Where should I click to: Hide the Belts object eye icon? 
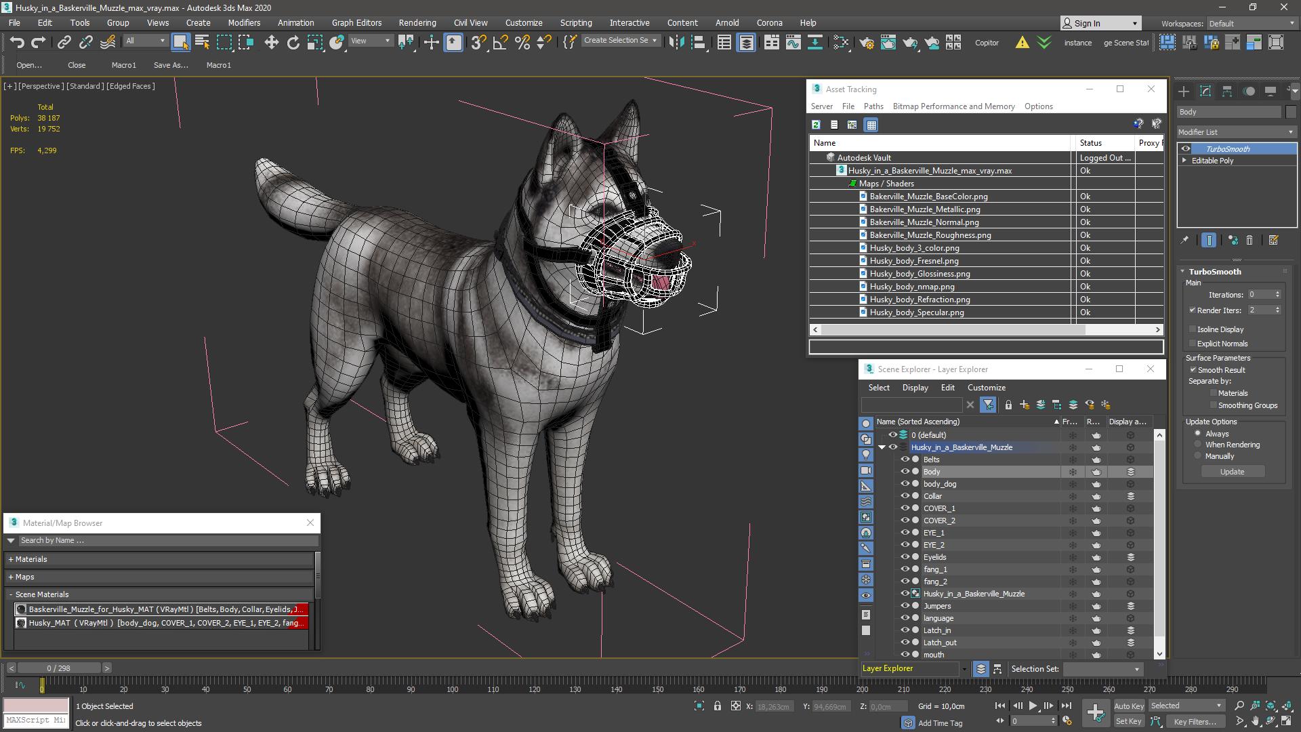pos(904,460)
